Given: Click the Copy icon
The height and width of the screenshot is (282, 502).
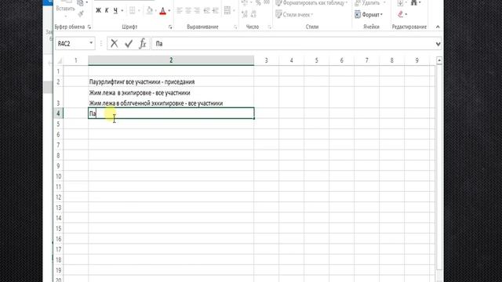Looking at the screenshot, I should tap(80, 3).
